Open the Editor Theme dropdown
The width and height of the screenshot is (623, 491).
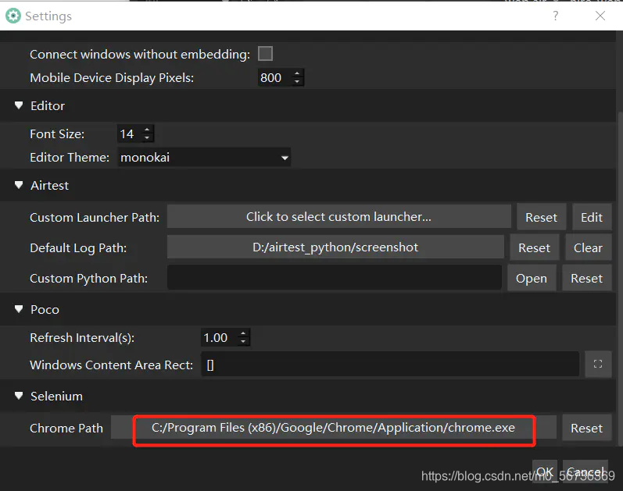tap(204, 158)
